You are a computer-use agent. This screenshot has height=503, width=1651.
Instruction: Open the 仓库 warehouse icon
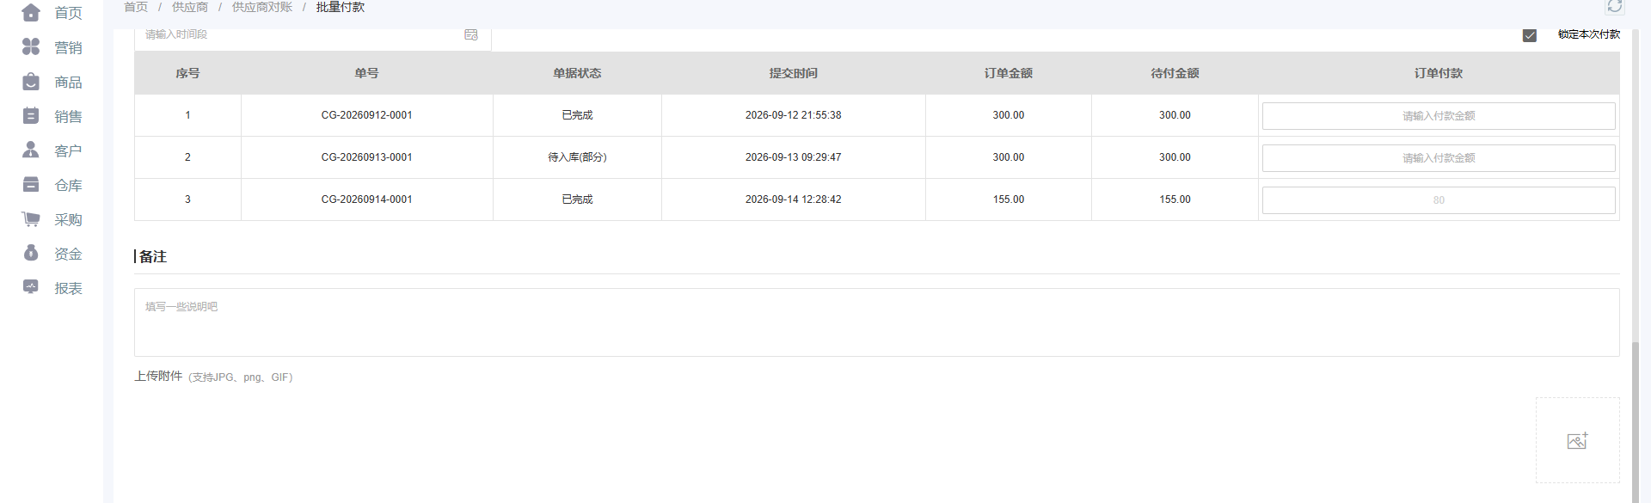pos(31,184)
